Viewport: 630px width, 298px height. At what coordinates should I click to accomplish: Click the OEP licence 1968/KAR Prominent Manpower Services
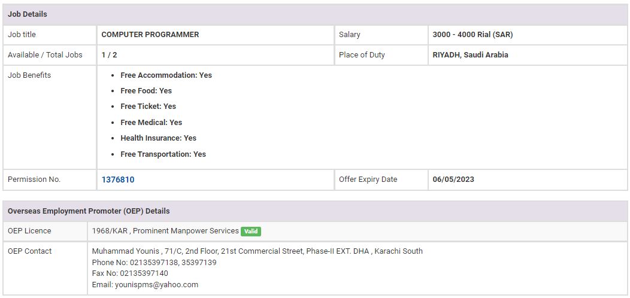coord(165,231)
